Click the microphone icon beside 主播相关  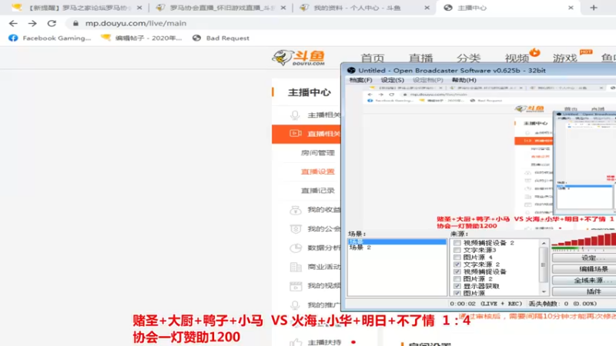(x=295, y=115)
